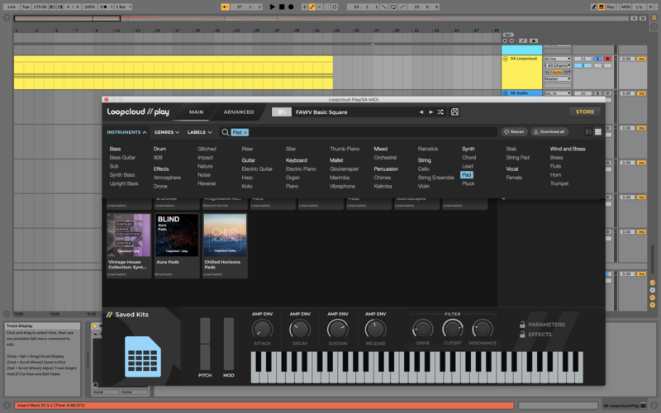
Task: Click the Stop button in transport bar
Action: click(281, 7)
